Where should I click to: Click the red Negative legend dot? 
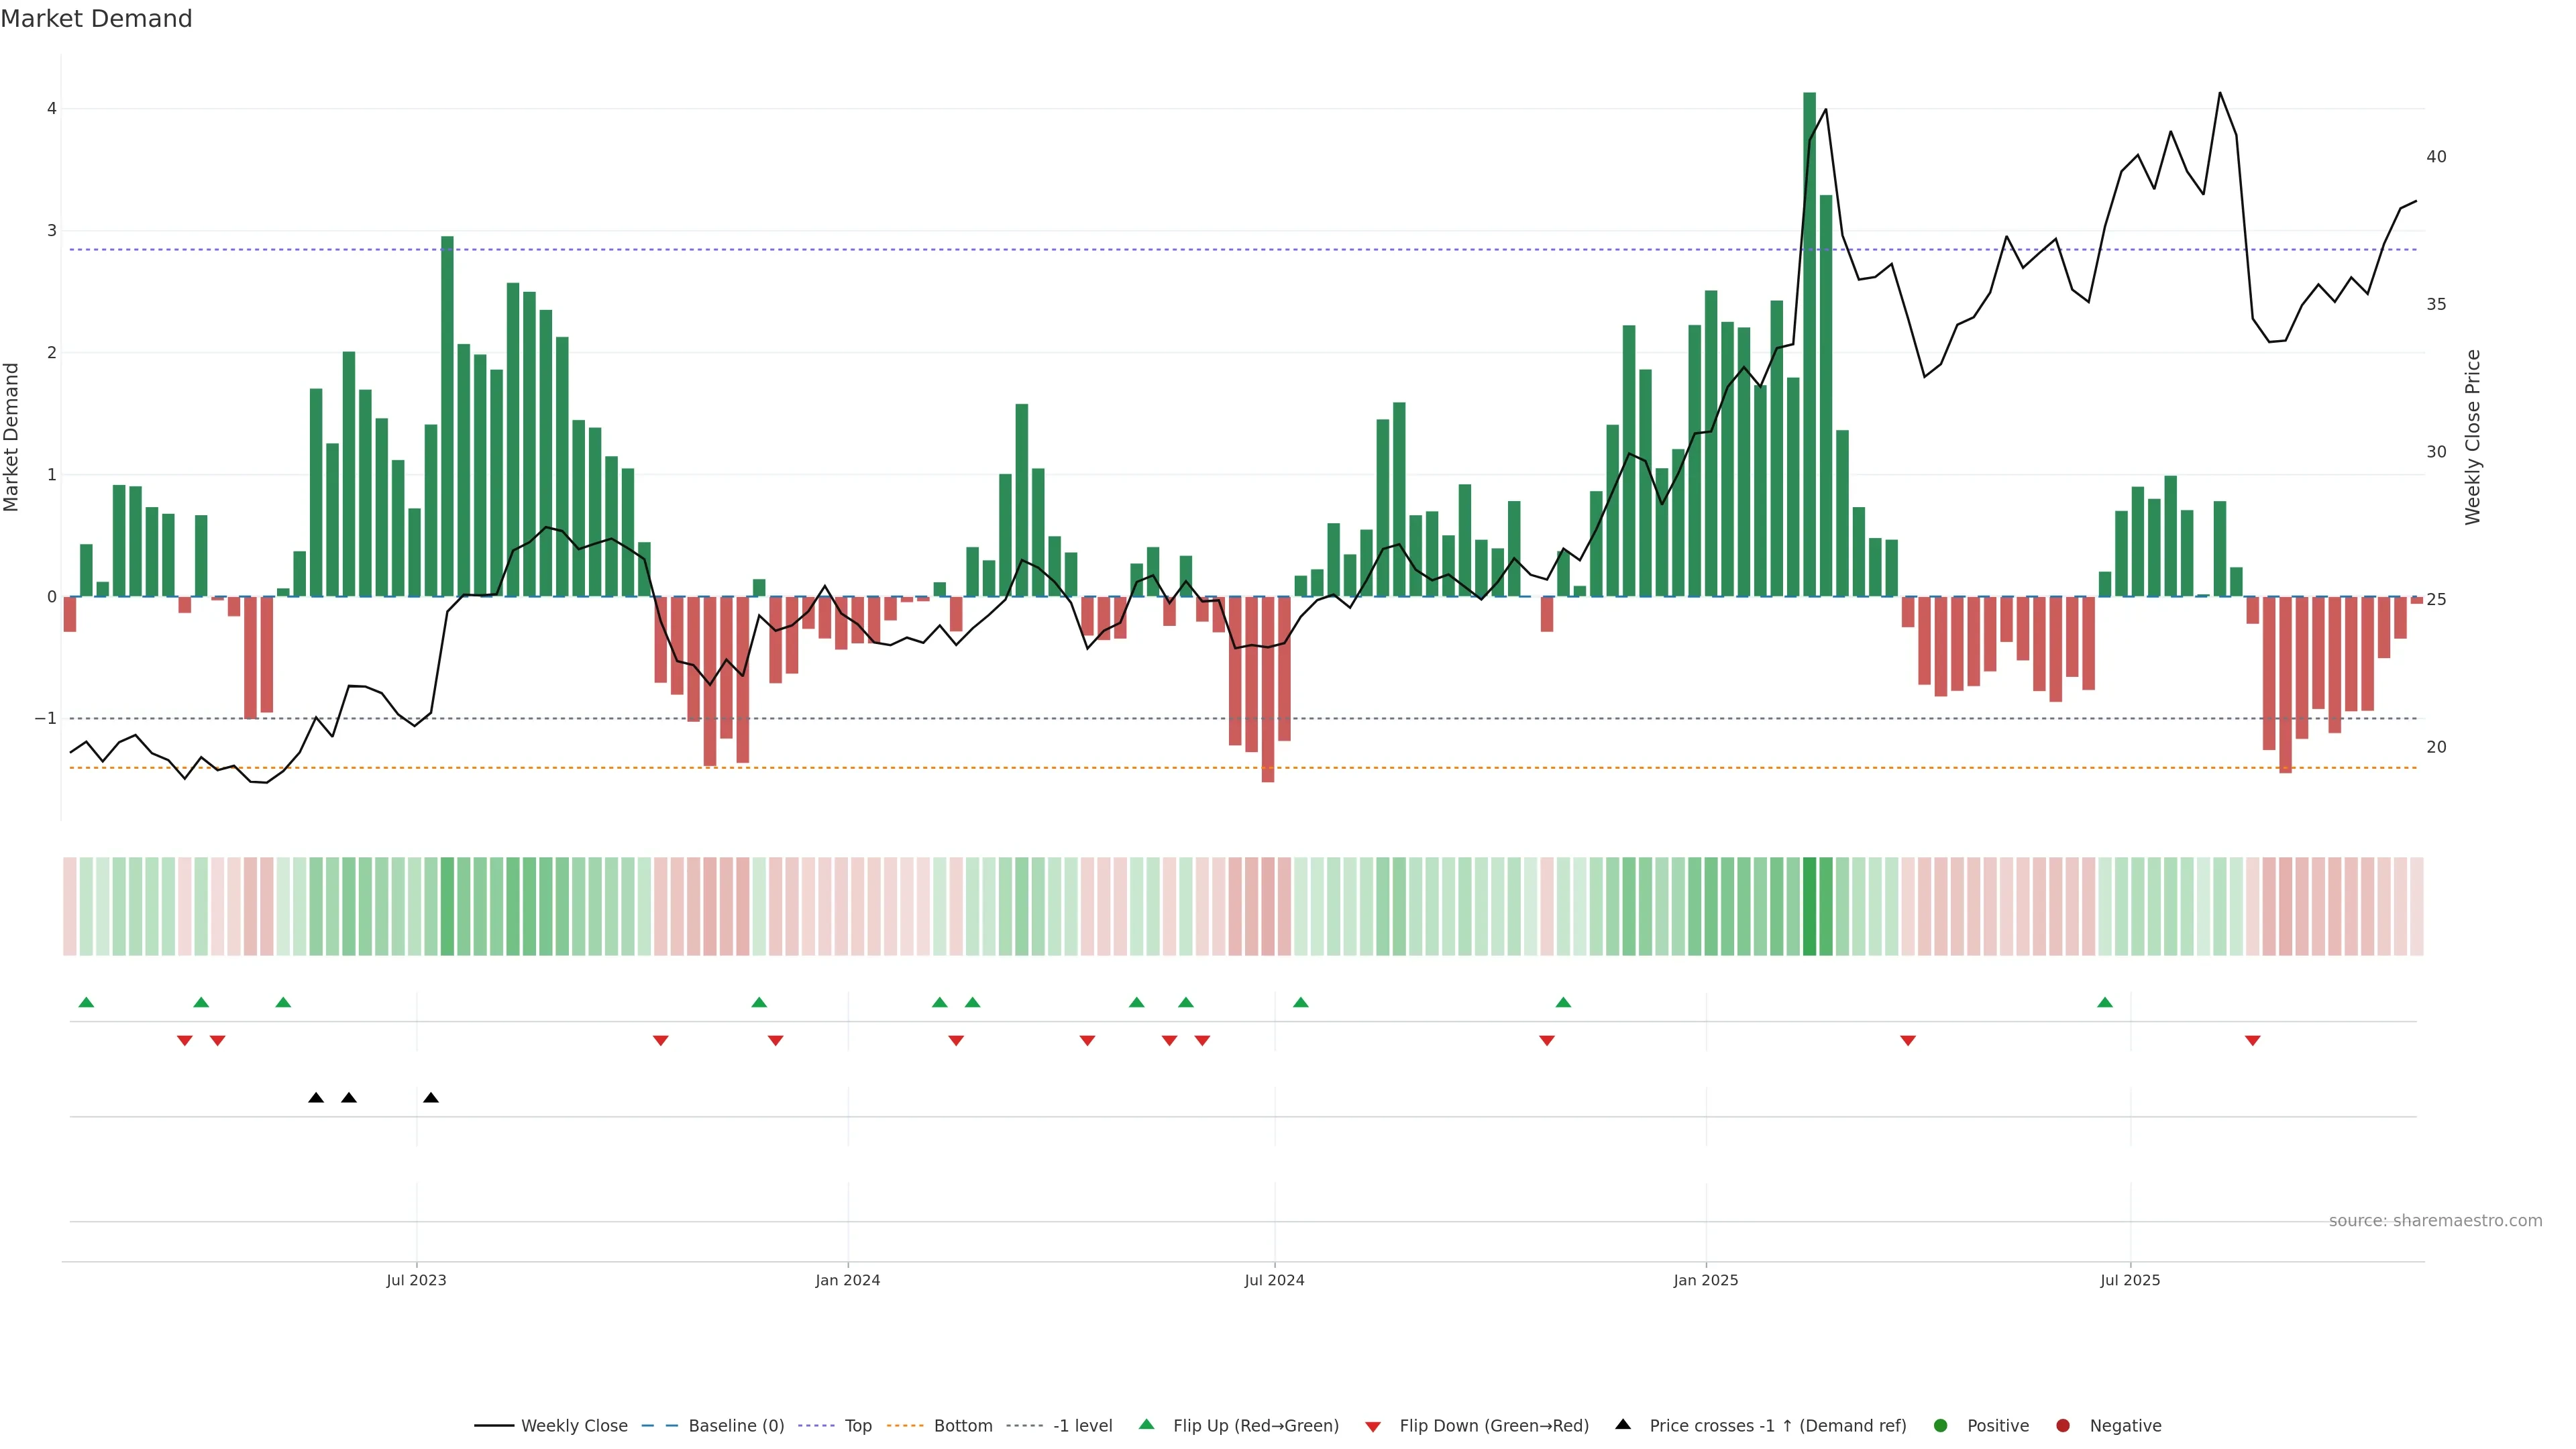[x=2063, y=1425]
